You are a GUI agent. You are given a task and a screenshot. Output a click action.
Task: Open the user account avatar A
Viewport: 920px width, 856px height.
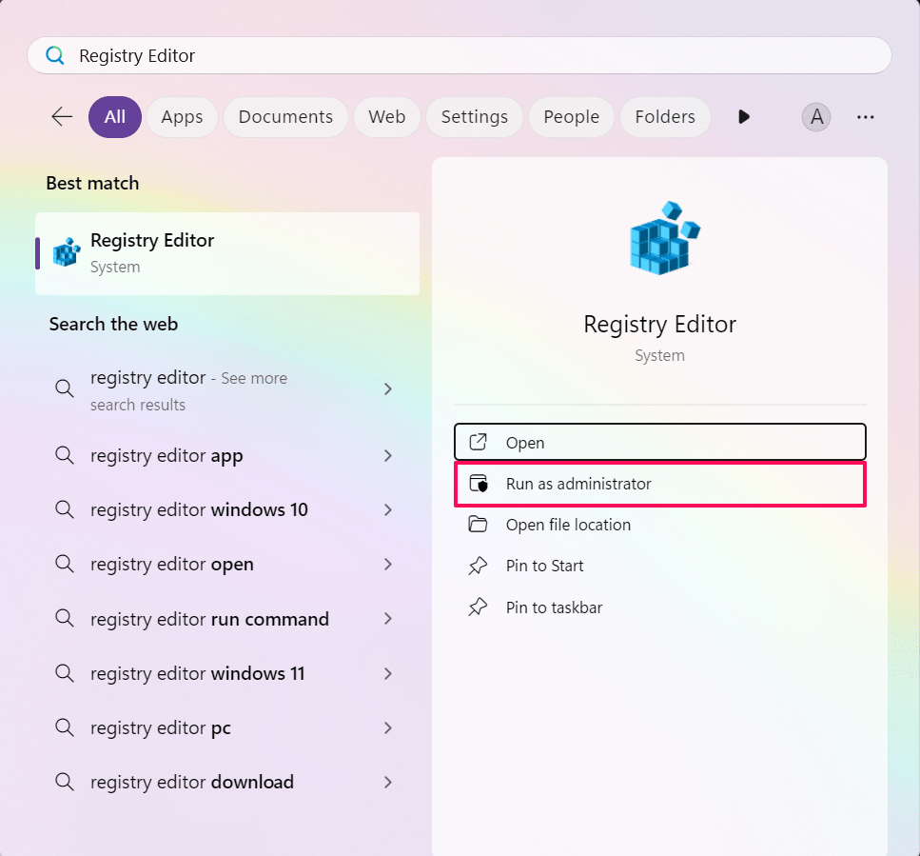click(x=815, y=117)
